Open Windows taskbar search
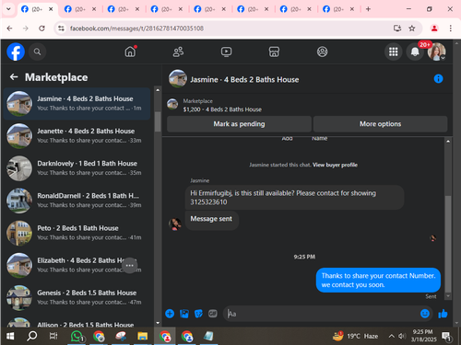 tap(31, 337)
